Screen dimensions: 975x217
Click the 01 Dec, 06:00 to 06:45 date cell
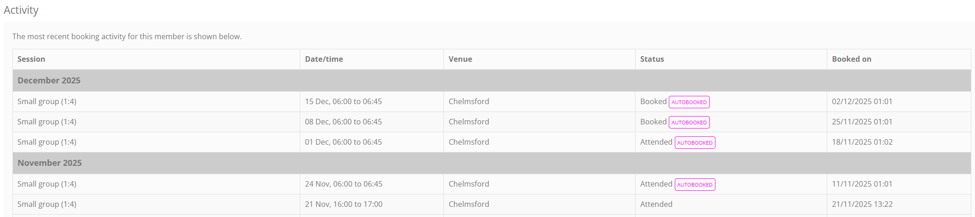343,142
